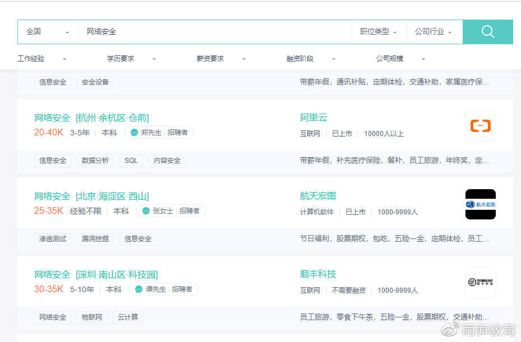The height and width of the screenshot is (342, 521).
Task: Expand the 薪资要求 filter
Action: (221, 59)
